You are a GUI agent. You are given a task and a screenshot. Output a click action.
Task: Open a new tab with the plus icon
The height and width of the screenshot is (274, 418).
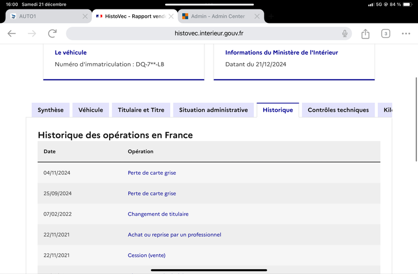tap(271, 16)
